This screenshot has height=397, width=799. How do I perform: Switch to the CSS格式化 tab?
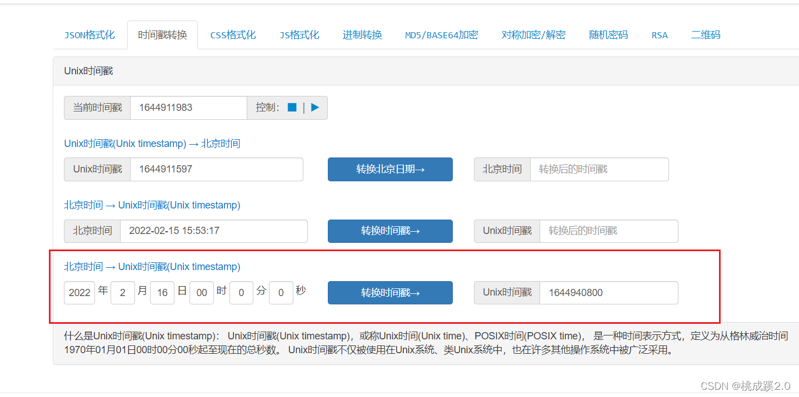coord(233,35)
